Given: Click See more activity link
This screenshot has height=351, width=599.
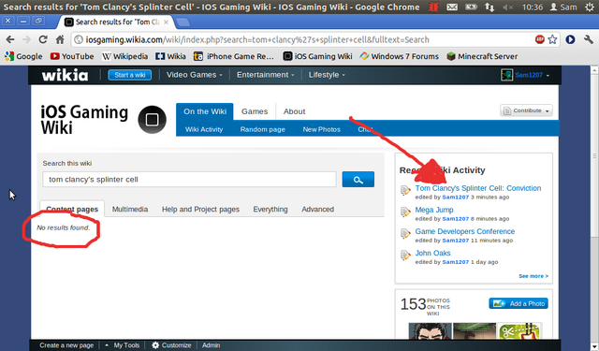Looking at the screenshot, I should [x=533, y=276].
